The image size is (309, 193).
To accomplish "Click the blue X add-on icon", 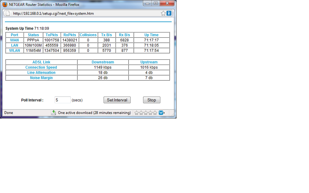I will [161, 113].
